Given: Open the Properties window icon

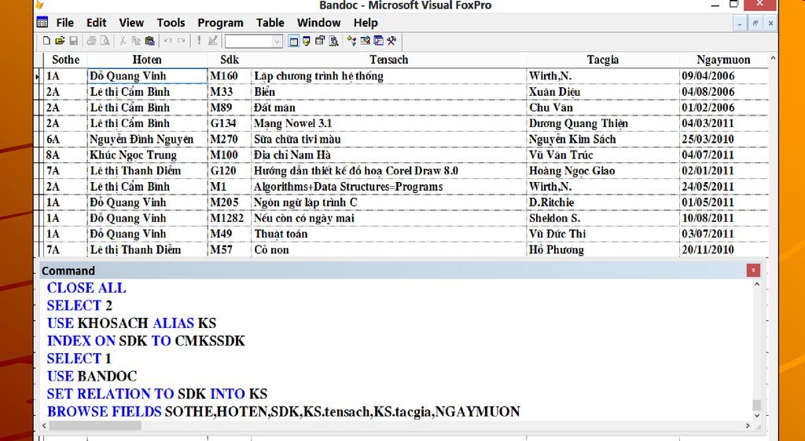Looking at the screenshot, I should [x=320, y=41].
